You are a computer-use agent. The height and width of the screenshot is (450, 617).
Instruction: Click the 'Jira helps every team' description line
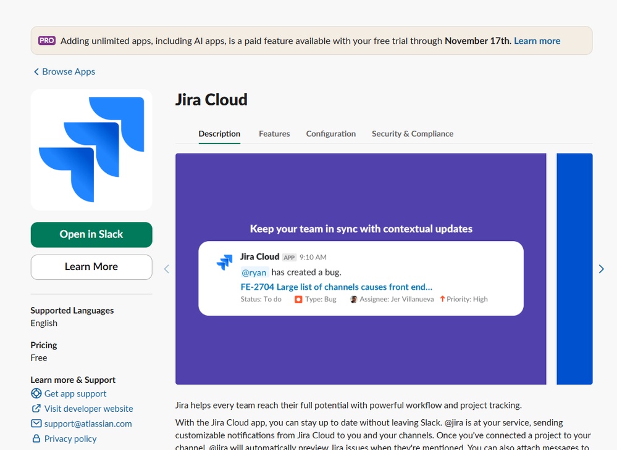pyautogui.click(x=348, y=405)
